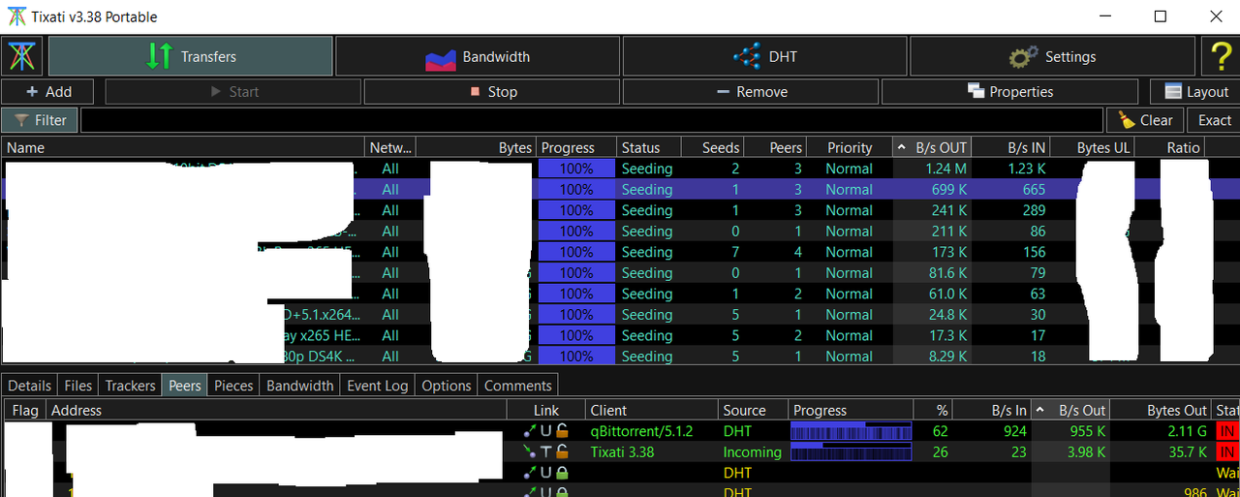Click the open lock icon in qBittorrent row
Screen dimensions: 1240x497
(x=562, y=431)
